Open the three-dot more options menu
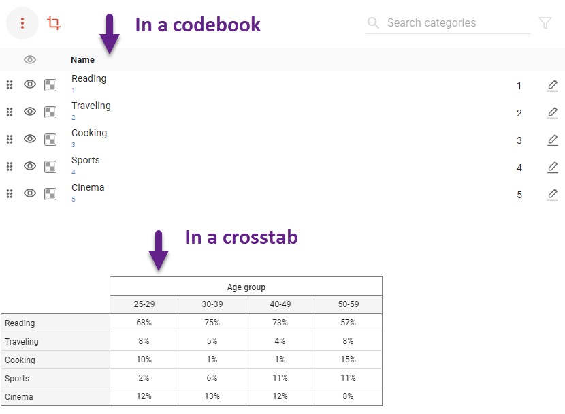The height and width of the screenshot is (414, 565). [x=22, y=23]
